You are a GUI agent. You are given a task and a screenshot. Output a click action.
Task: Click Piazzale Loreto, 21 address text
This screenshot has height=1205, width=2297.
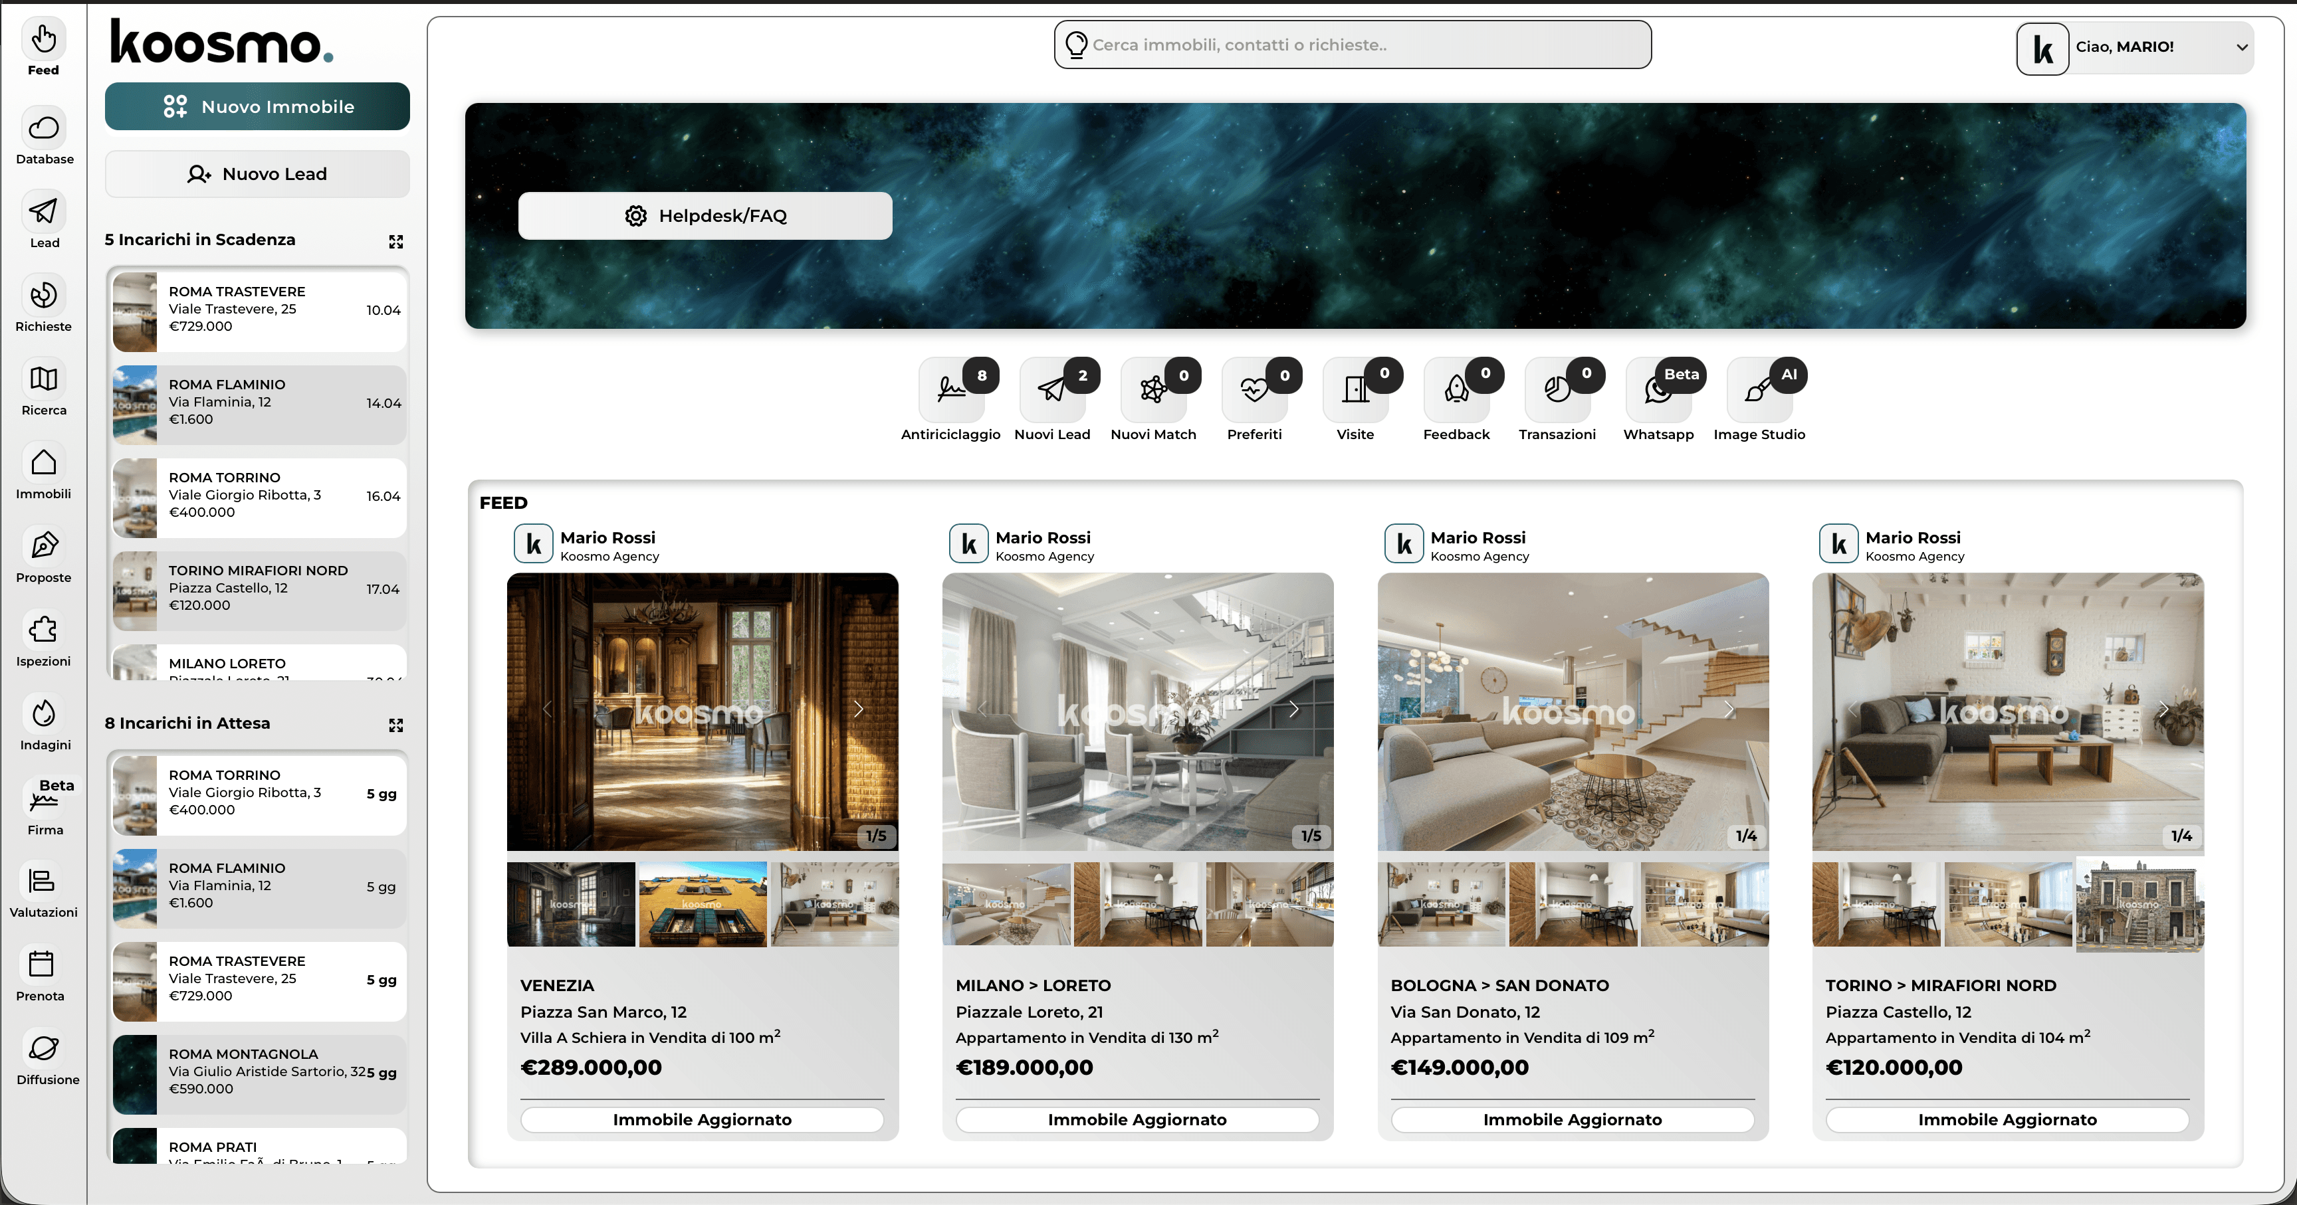1029,1012
